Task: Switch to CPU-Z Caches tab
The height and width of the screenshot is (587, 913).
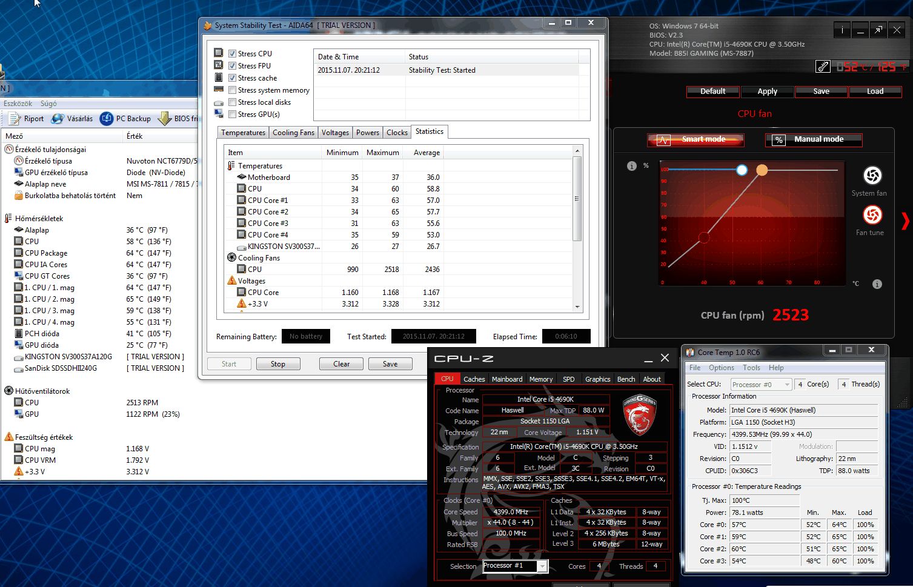Action: [474, 379]
